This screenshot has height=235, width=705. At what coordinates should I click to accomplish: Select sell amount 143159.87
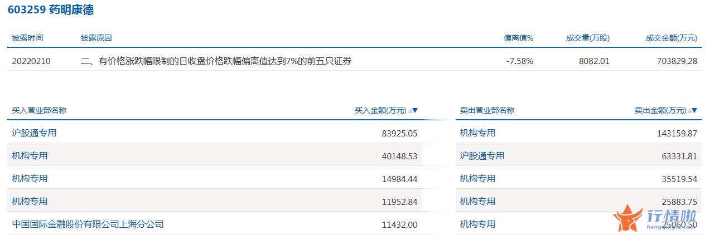pyautogui.click(x=677, y=134)
